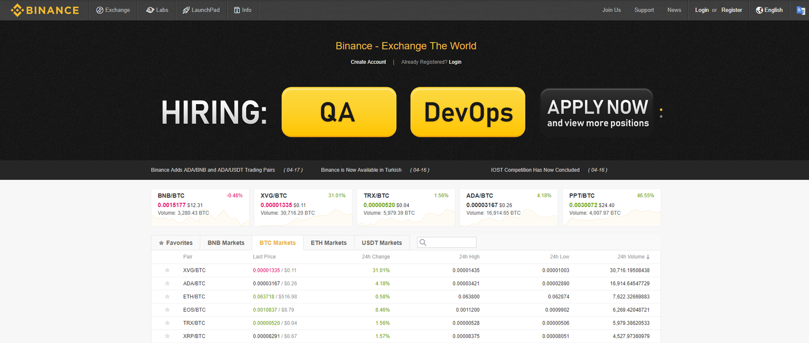The image size is (809, 343).
Task: Open TRX/BTC pair row
Action: (406, 323)
